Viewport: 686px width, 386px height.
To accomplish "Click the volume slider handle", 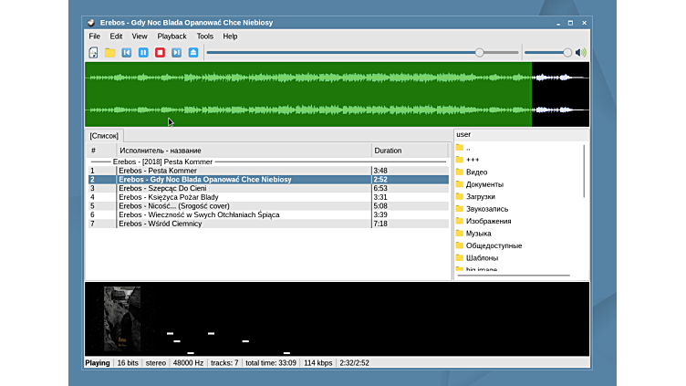I will pos(567,53).
